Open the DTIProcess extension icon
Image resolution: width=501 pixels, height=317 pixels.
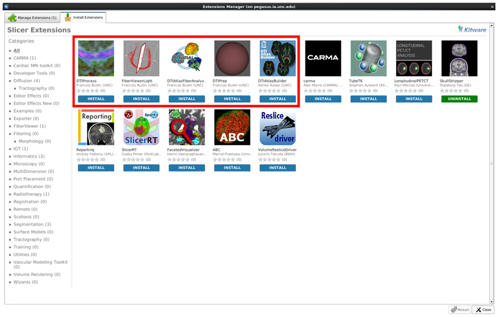click(x=96, y=58)
